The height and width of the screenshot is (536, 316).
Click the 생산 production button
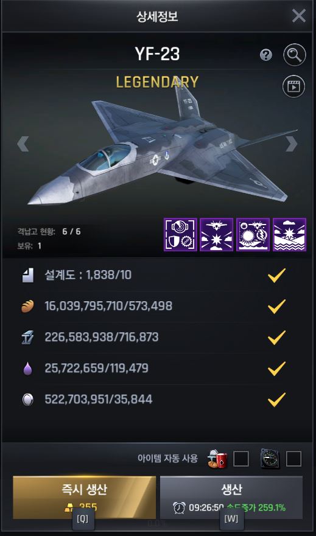[x=231, y=498]
